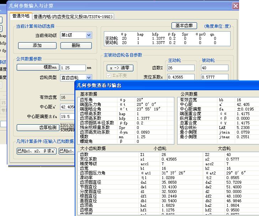Click the 齿厚检测 button
Viewport: 259px width, 216px height.
tap(38, 128)
